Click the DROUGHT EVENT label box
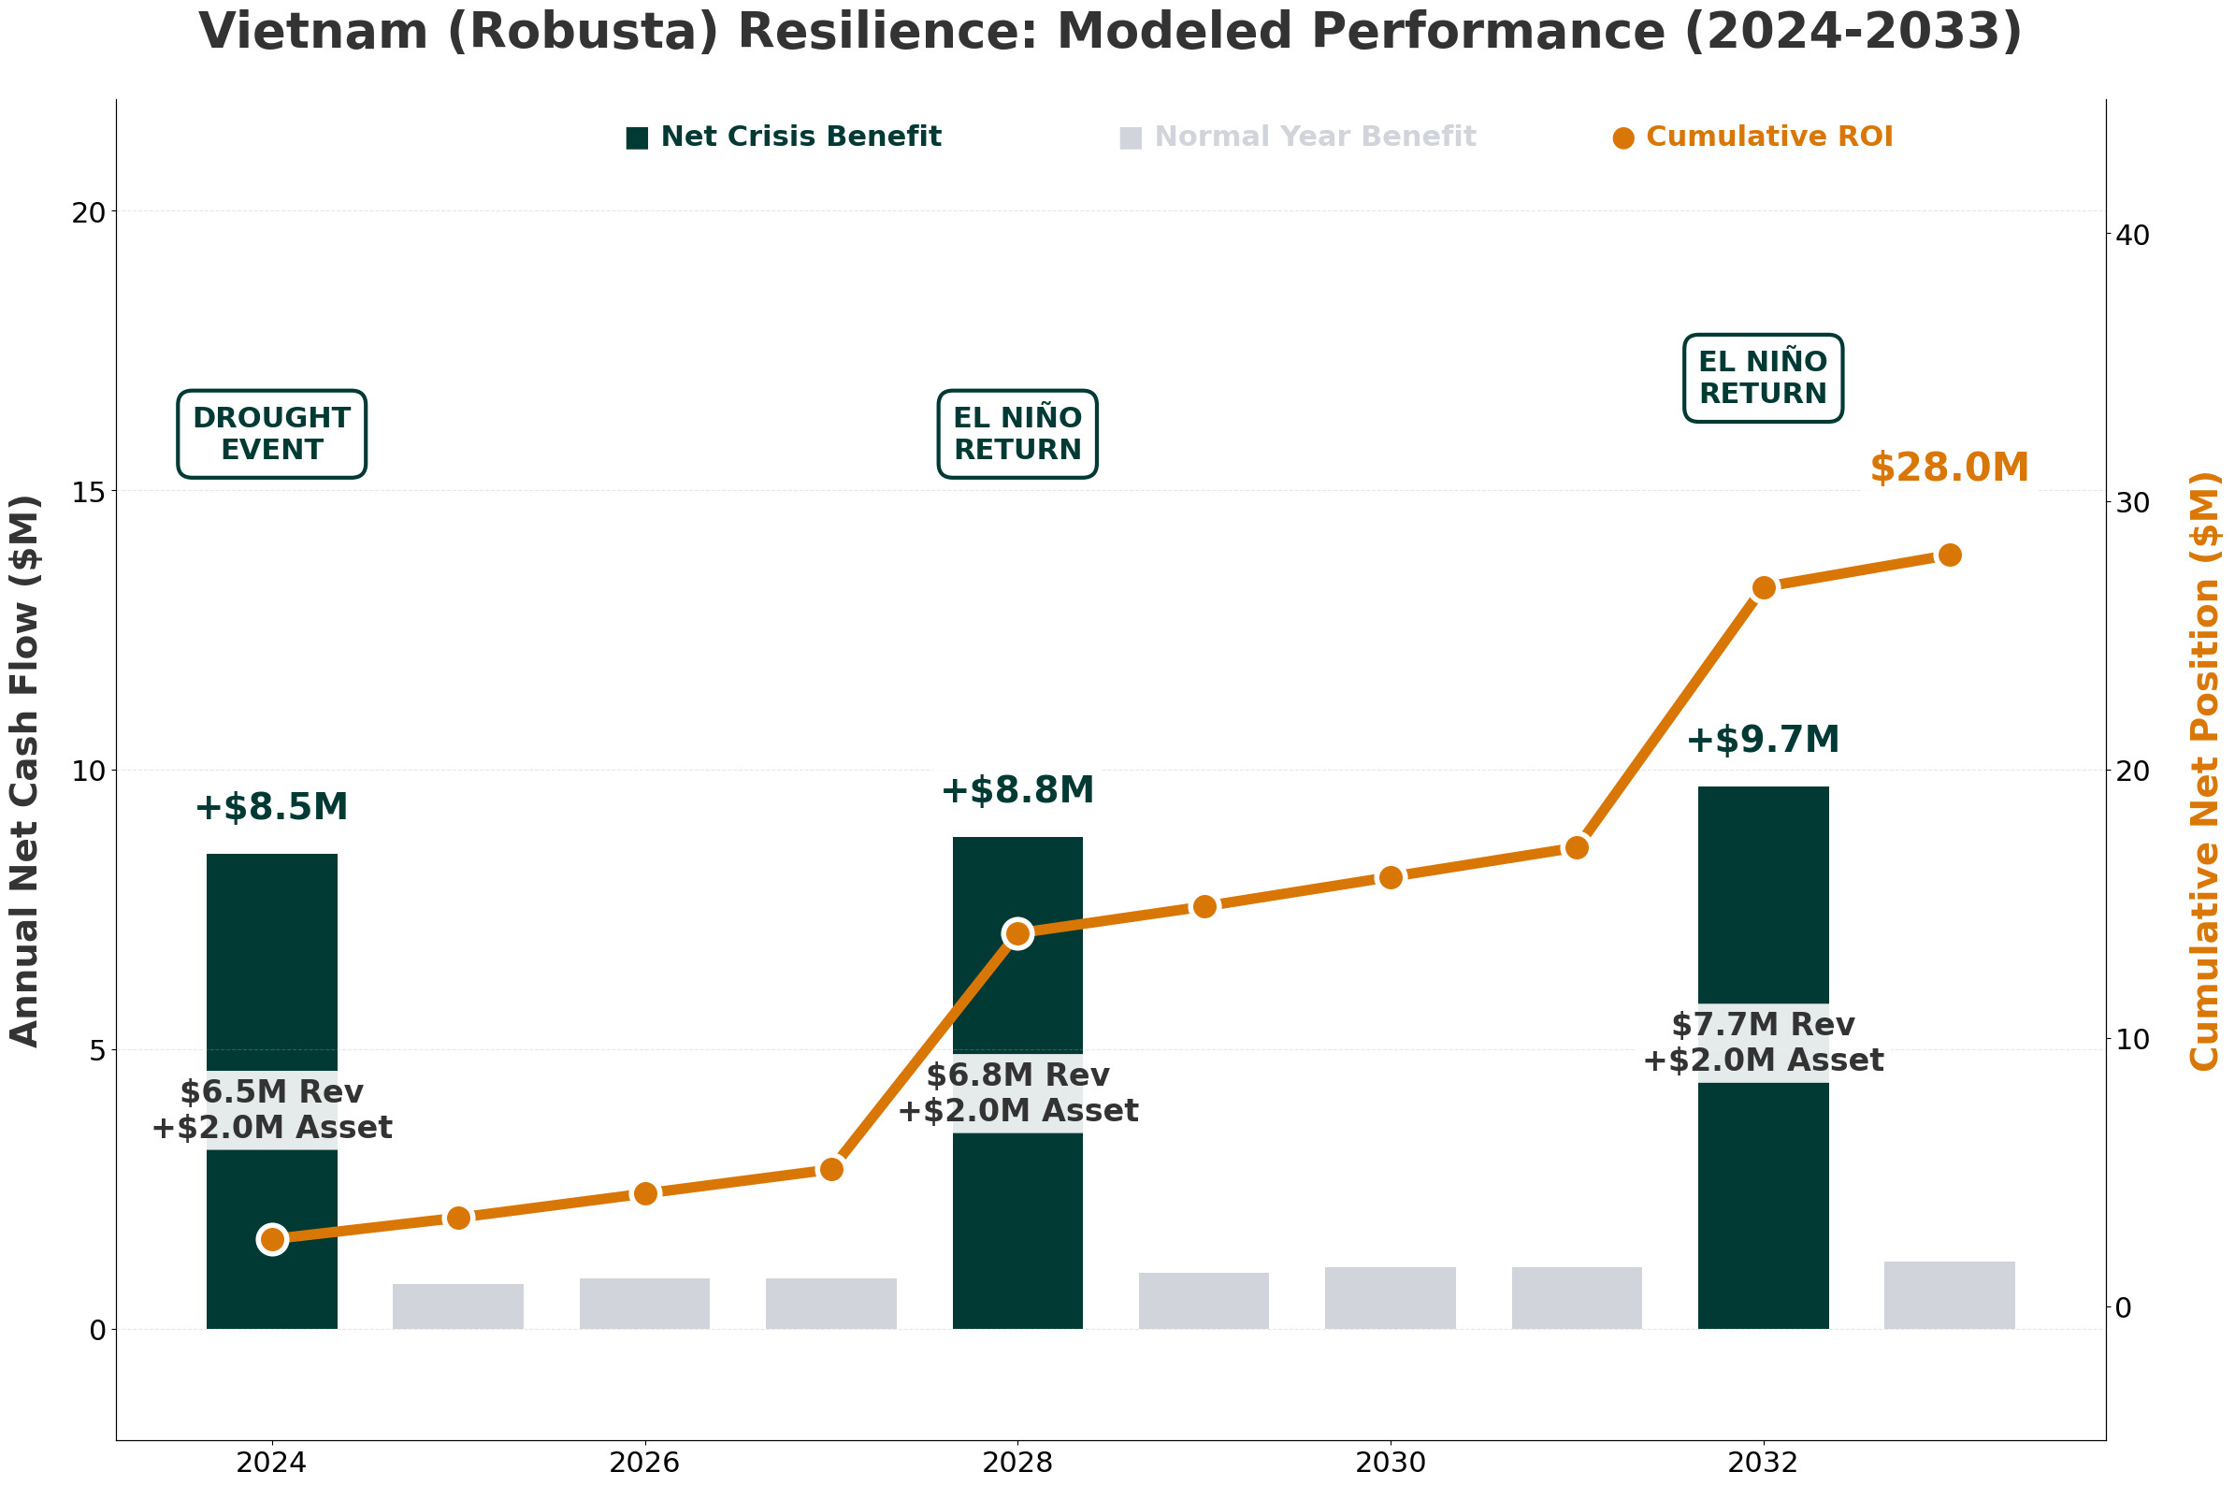This screenshot has height=1486, width=2235. 272,434
